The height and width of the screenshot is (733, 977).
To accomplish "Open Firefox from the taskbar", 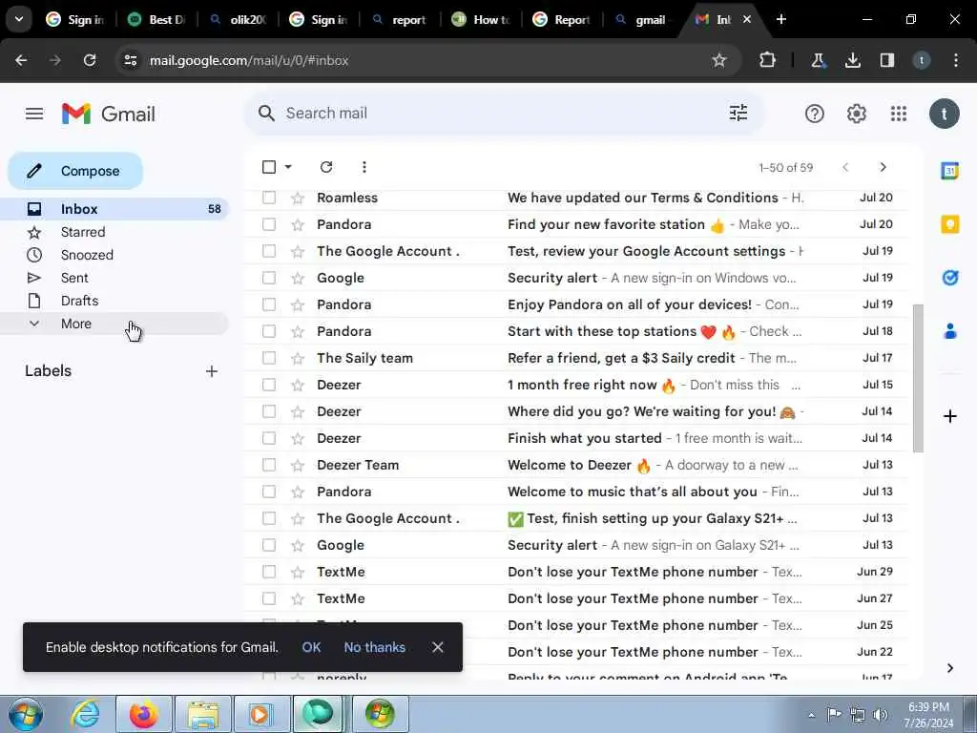I will click(144, 714).
